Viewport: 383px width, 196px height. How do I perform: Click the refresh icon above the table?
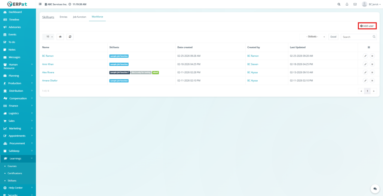70,37
